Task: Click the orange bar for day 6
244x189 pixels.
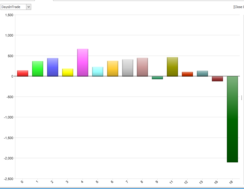Action: click(113, 68)
